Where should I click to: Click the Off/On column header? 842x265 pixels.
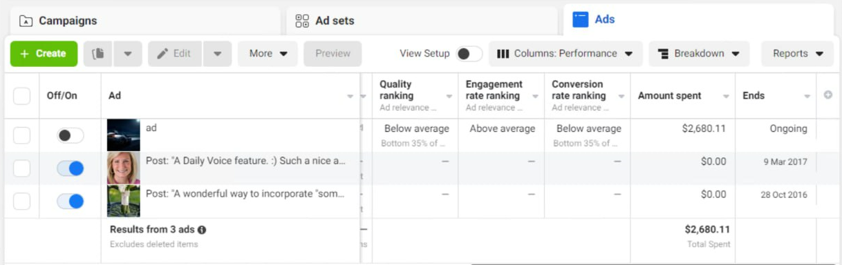pyautogui.click(x=62, y=96)
